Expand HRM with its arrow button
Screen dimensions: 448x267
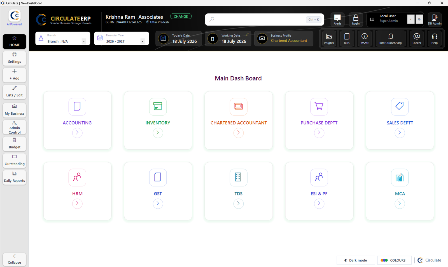click(x=77, y=204)
